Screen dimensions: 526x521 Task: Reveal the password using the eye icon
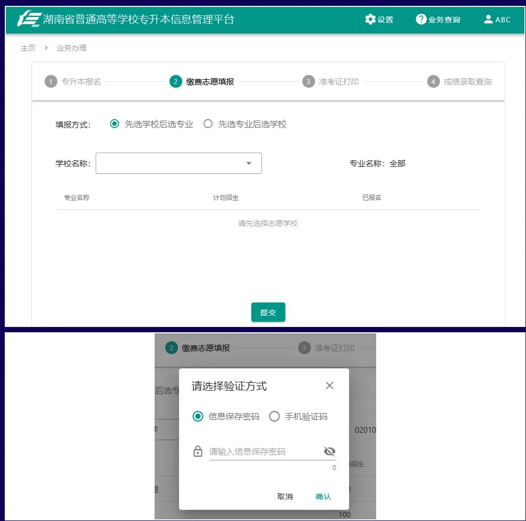329,450
